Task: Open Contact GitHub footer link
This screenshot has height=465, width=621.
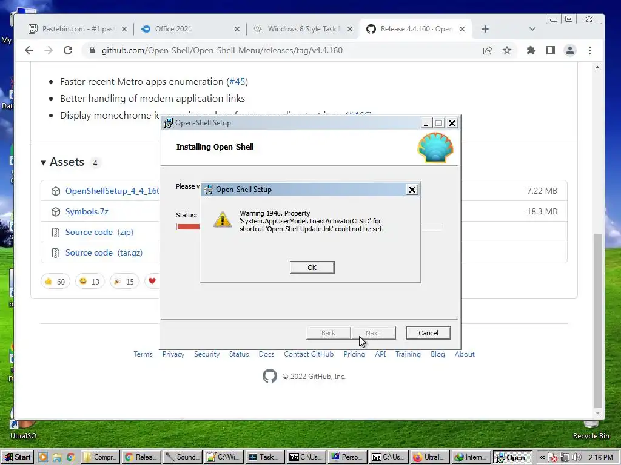Action: click(309, 354)
